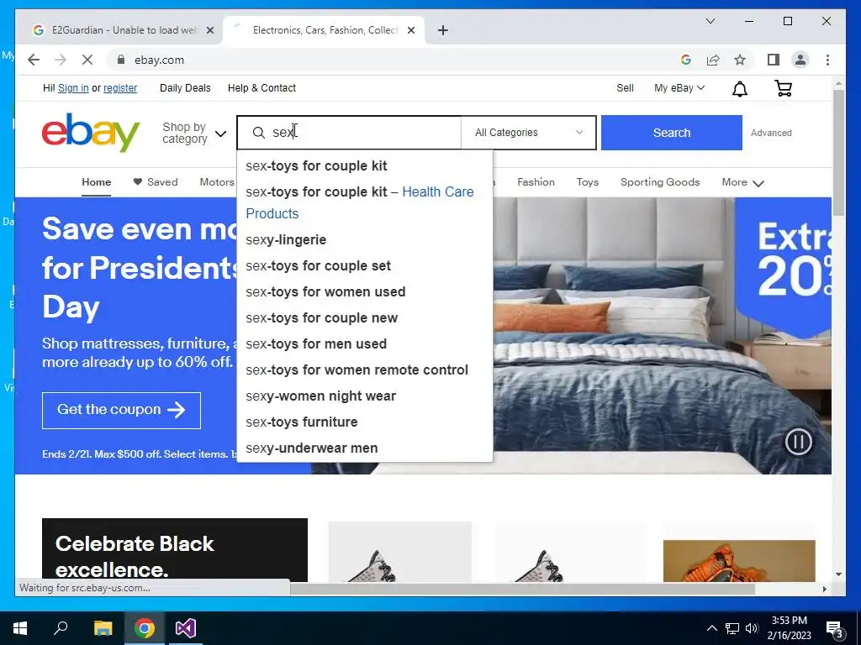Click the blue Search button
861x645 pixels.
672,133
